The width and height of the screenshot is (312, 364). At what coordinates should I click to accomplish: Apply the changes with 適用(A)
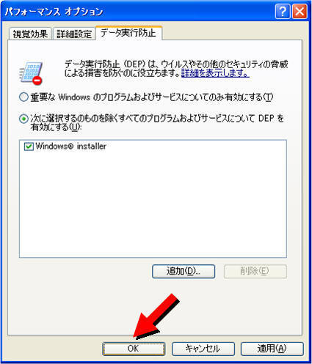pyautogui.click(x=272, y=349)
